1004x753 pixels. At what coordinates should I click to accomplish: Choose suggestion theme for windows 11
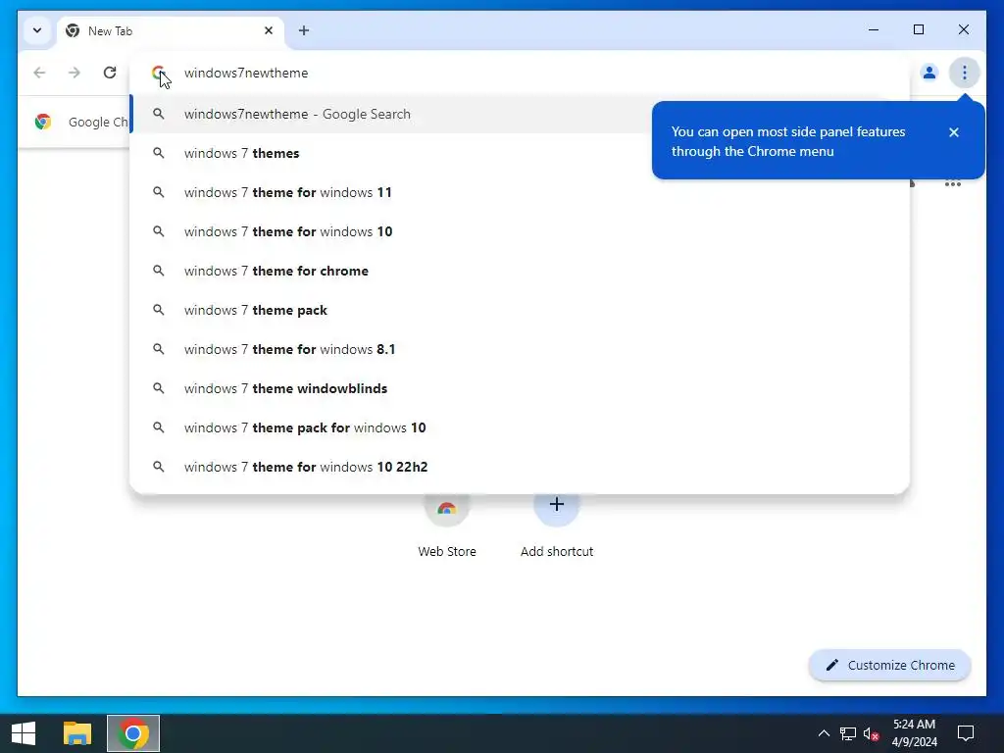520,192
